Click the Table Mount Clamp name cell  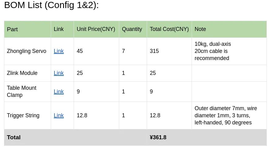click(22, 92)
